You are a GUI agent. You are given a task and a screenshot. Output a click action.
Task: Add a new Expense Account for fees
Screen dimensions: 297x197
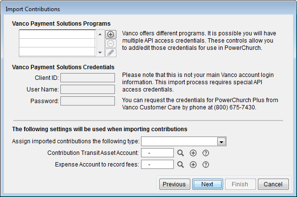pyautogui.click(x=193, y=165)
